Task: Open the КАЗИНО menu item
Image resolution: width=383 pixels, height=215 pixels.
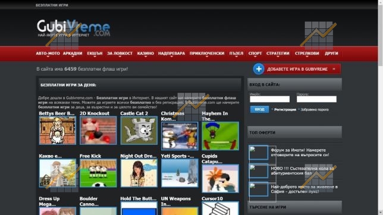Action: click(146, 53)
